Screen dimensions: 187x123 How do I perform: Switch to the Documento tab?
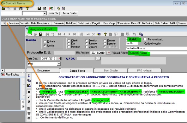43,71
